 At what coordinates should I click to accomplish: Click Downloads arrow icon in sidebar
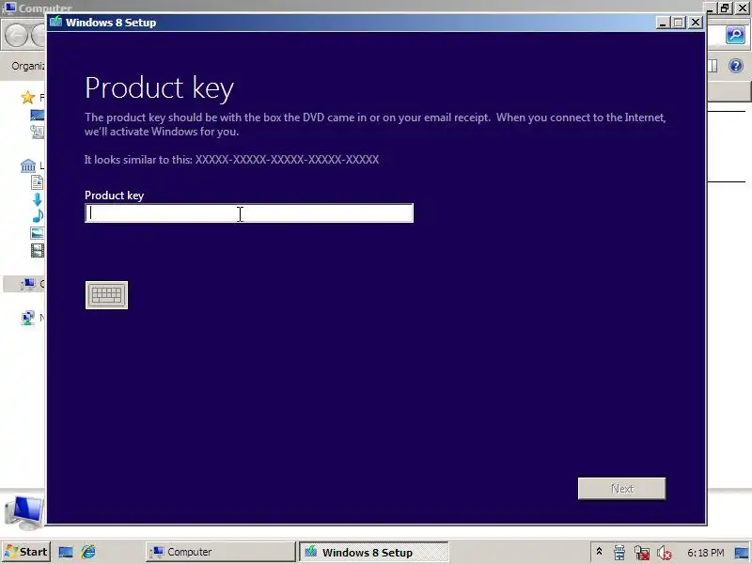38,199
